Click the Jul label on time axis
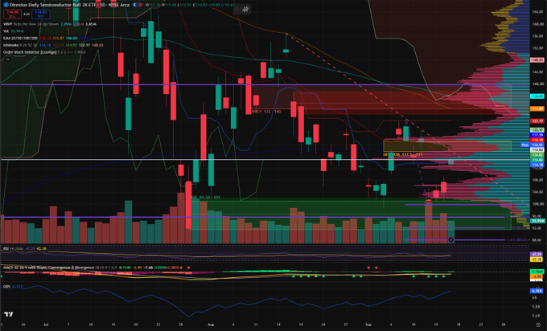The image size is (547, 331). click(x=46, y=325)
